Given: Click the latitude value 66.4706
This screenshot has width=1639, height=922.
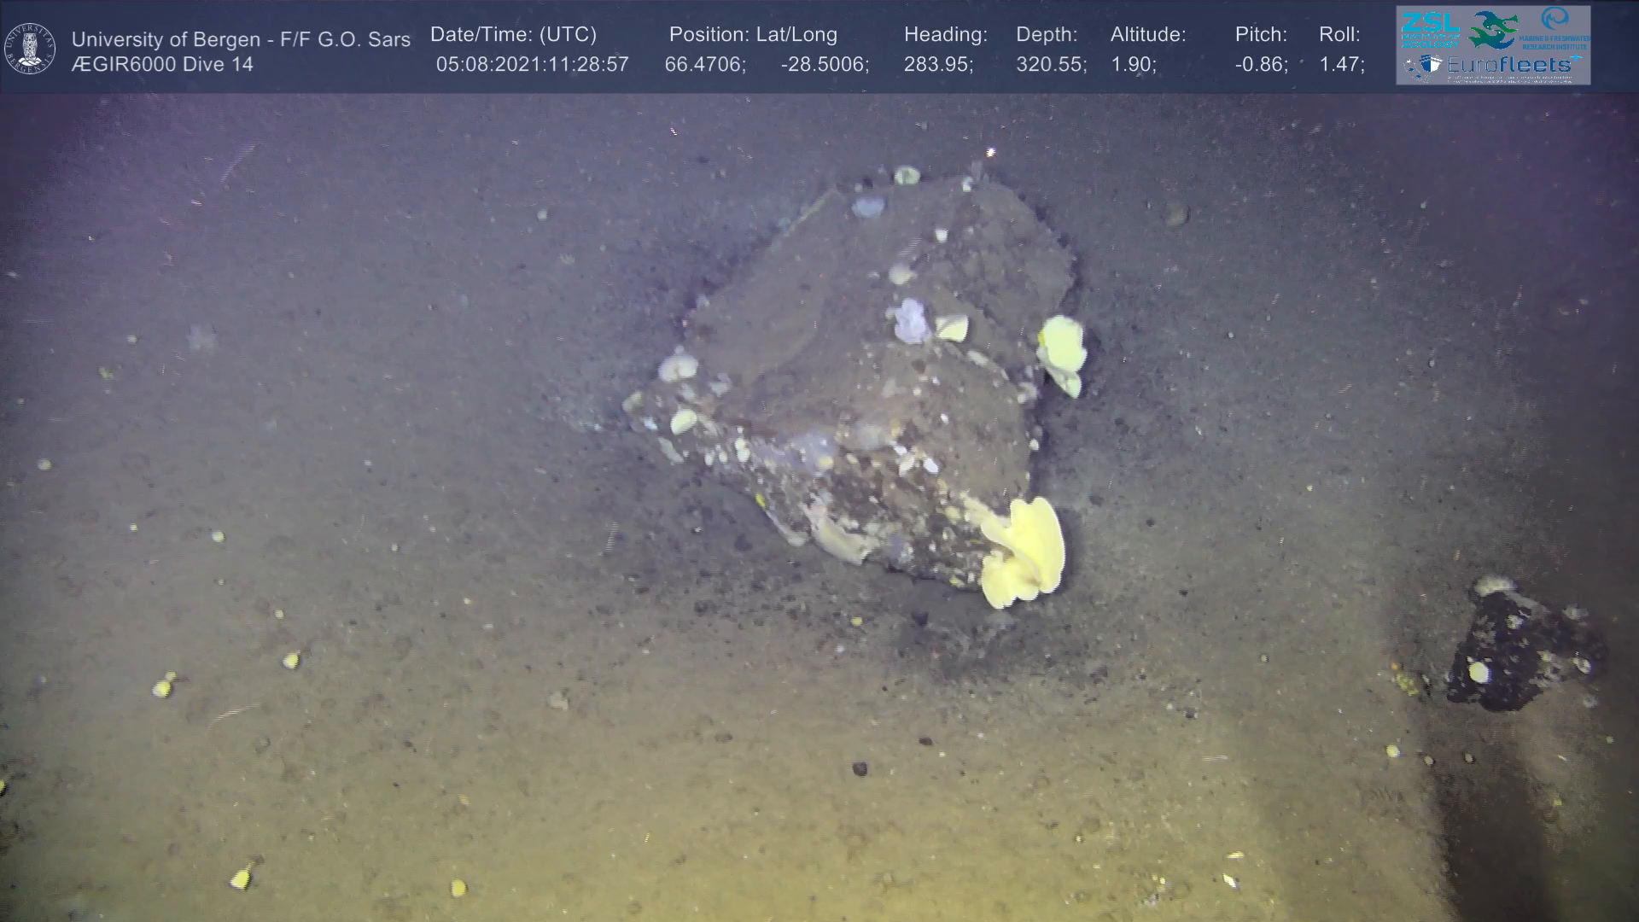Looking at the screenshot, I should (x=705, y=65).
